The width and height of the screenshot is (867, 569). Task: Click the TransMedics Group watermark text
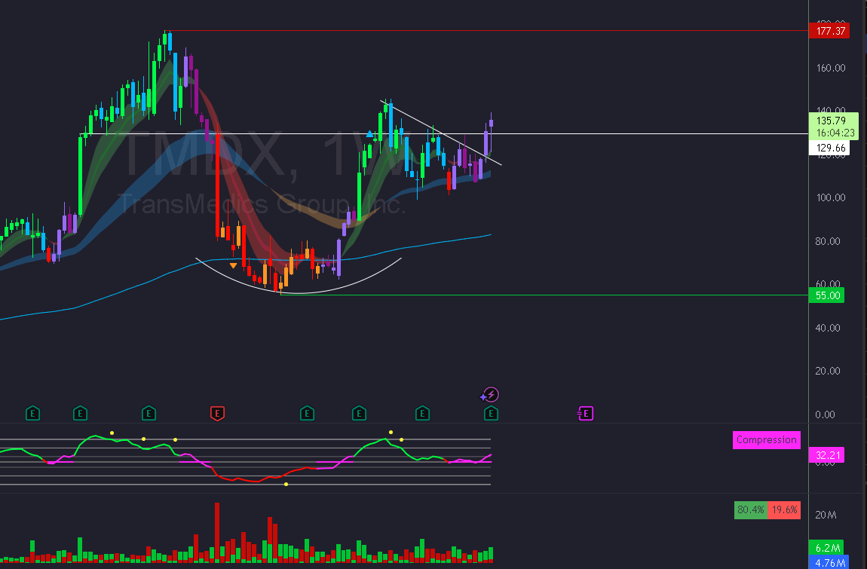[x=260, y=204]
